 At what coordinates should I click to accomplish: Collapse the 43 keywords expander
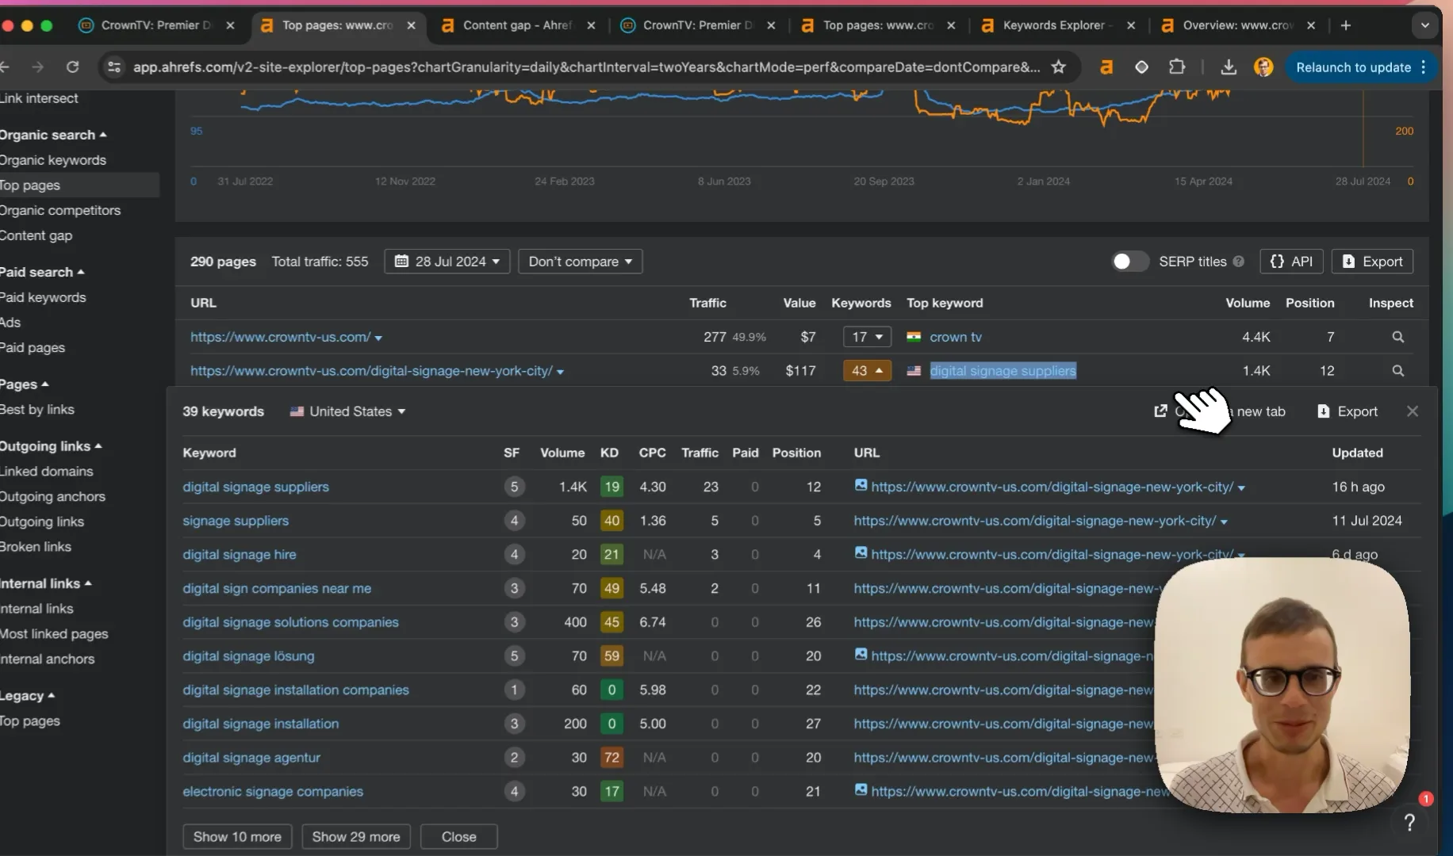[x=867, y=371]
